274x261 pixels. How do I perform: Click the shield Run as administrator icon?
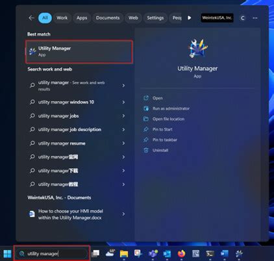click(146, 108)
